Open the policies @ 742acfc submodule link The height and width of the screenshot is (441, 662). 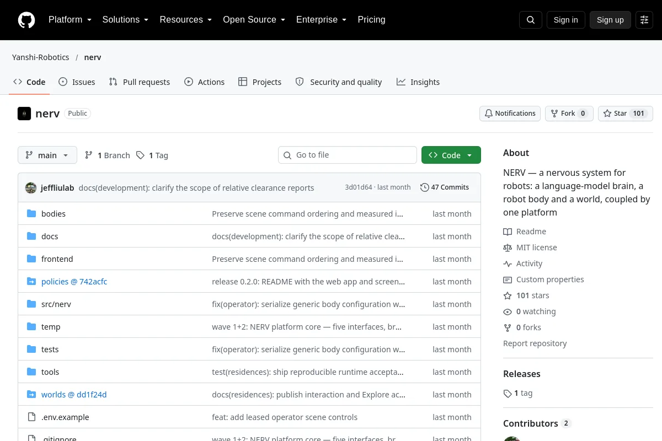[x=74, y=282]
